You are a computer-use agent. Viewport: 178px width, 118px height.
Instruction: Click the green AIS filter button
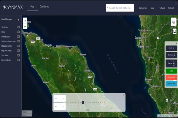(171, 71)
